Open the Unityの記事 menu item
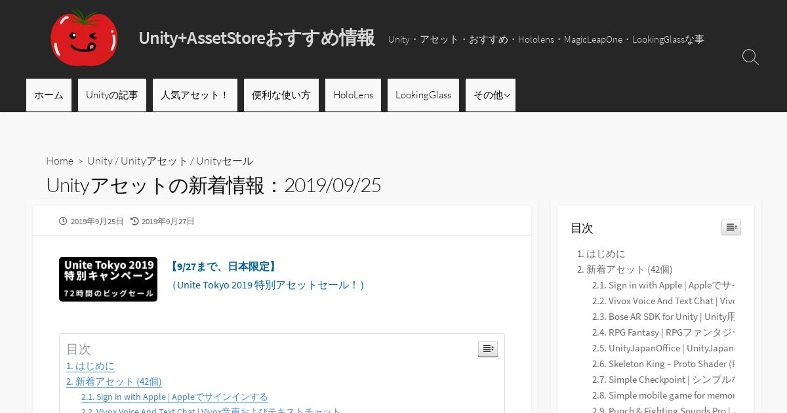The width and height of the screenshot is (787, 413). (112, 95)
